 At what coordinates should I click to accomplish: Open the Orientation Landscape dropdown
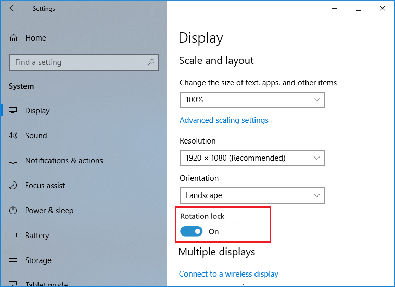click(x=252, y=195)
